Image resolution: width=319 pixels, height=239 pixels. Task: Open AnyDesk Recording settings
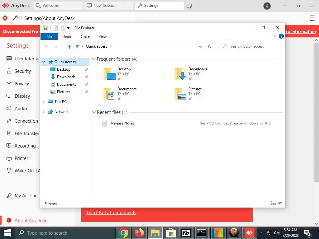coord(21,146)
